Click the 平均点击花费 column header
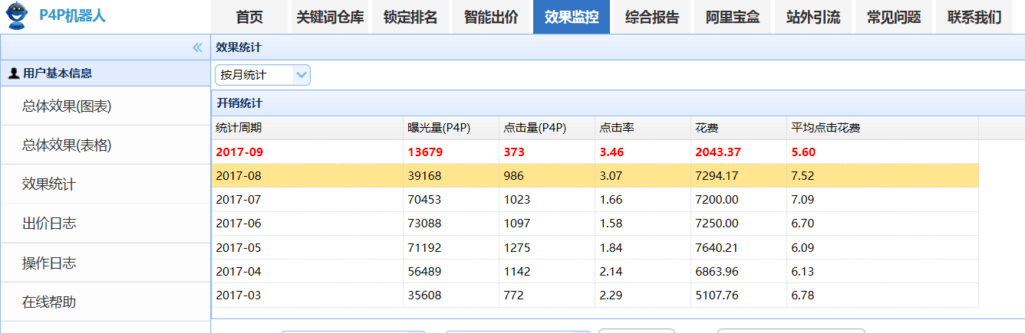 coord(882,128)
